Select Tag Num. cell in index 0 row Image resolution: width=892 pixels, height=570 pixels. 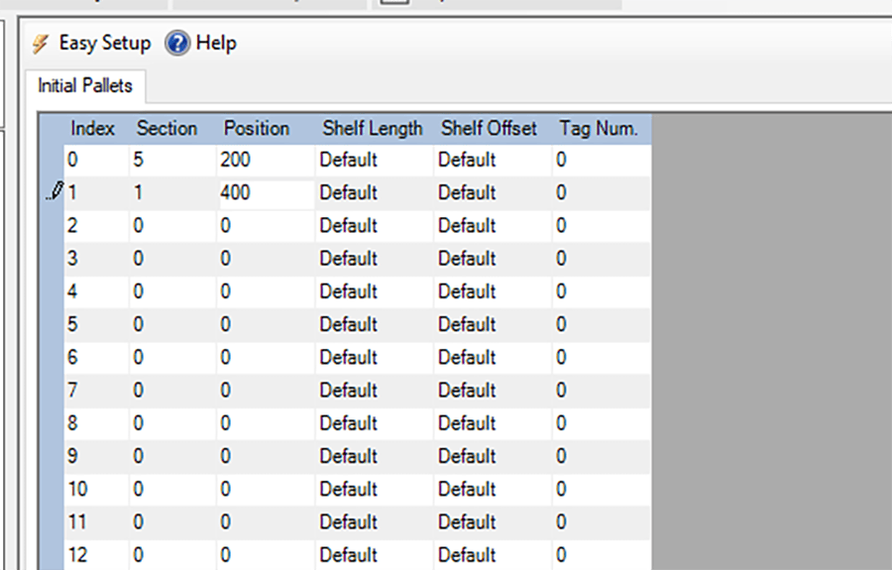[x=602, y=160]
